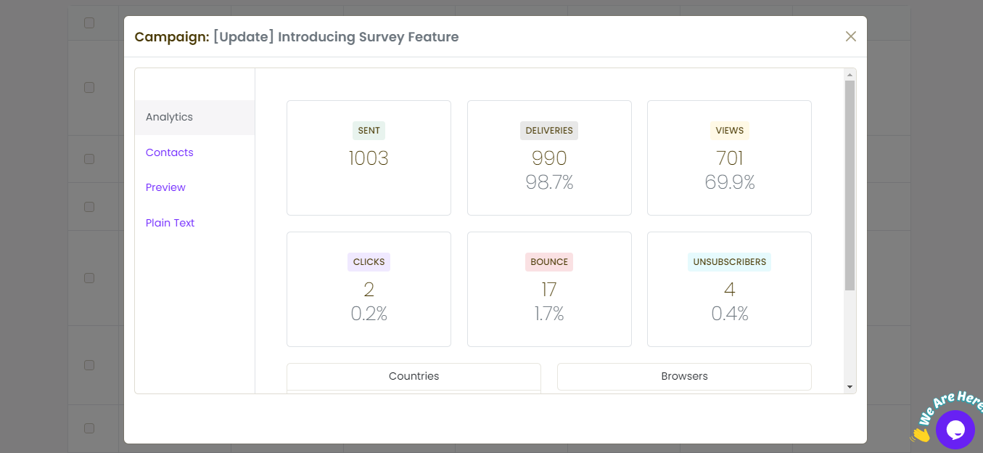Click the BOUNCE badge label

click(549, 262)
